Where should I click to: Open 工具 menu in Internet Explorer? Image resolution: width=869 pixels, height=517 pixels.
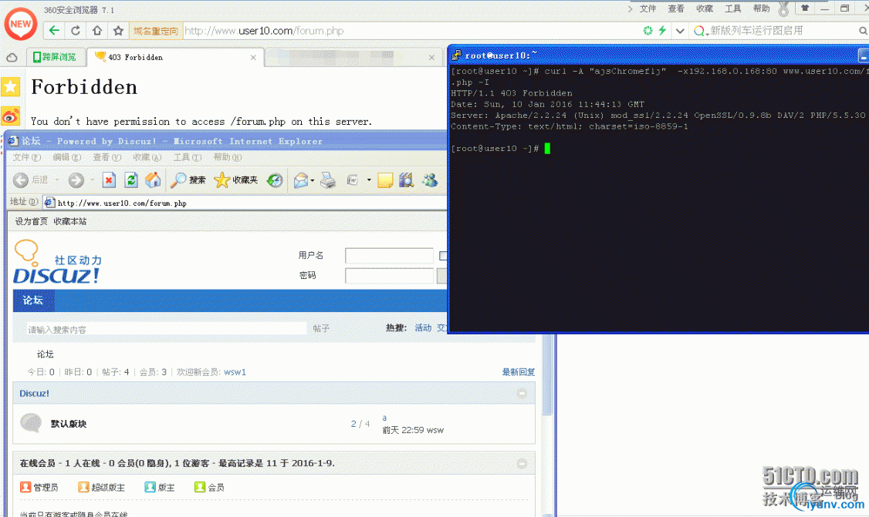pos(188,157)
